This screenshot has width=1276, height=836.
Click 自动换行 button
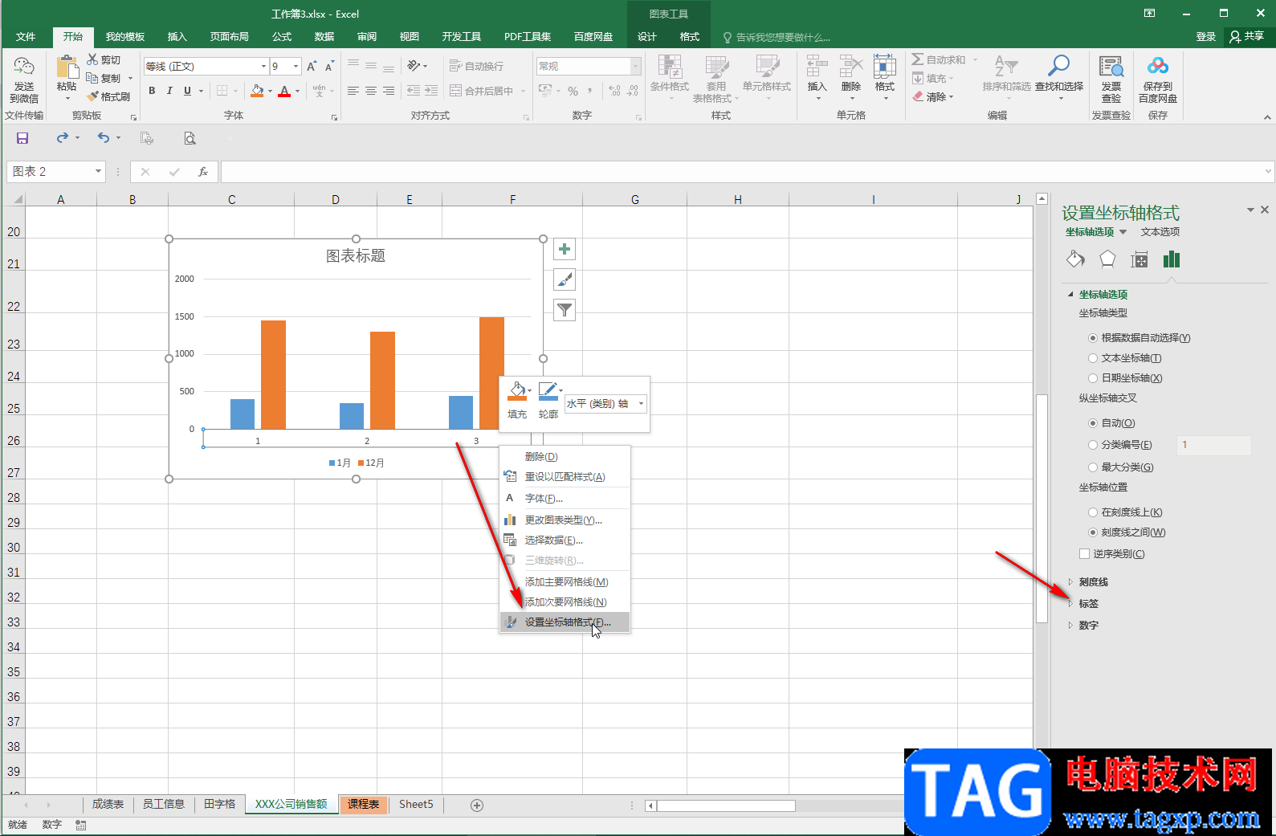[477, 66]
